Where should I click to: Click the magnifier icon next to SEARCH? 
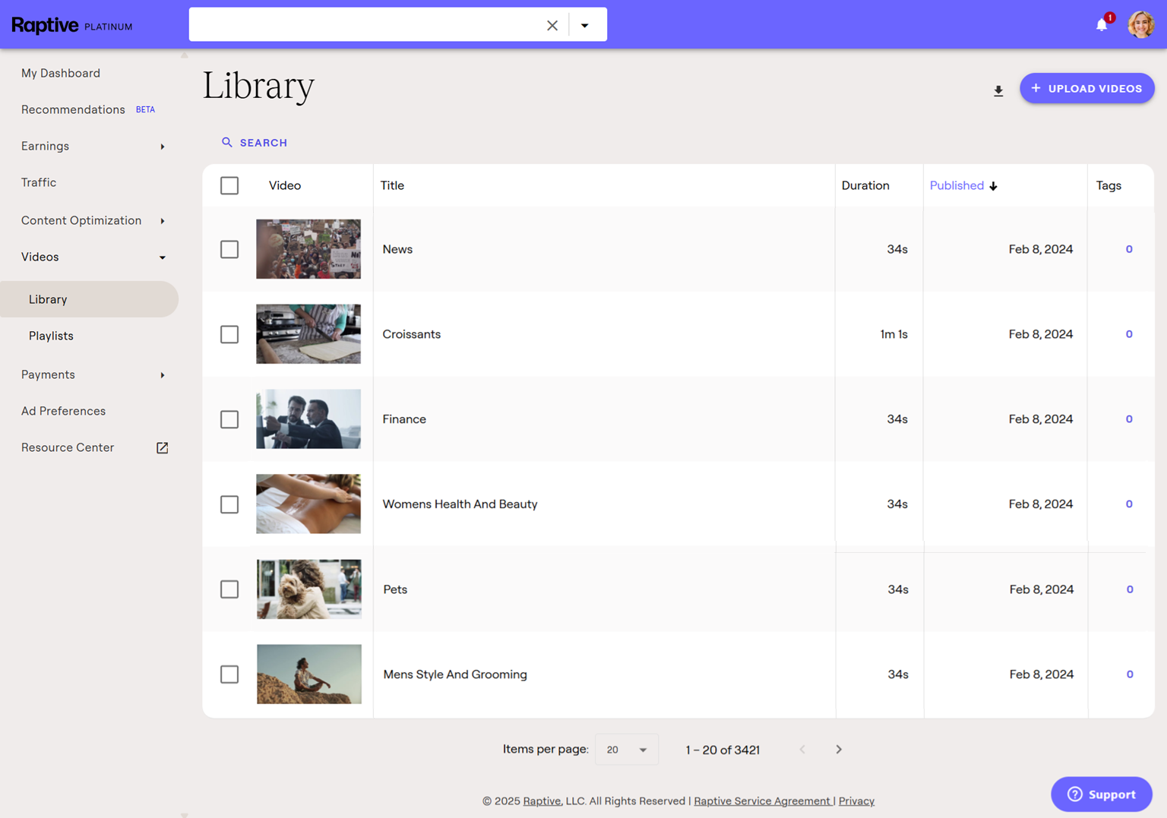click(226, 142)
